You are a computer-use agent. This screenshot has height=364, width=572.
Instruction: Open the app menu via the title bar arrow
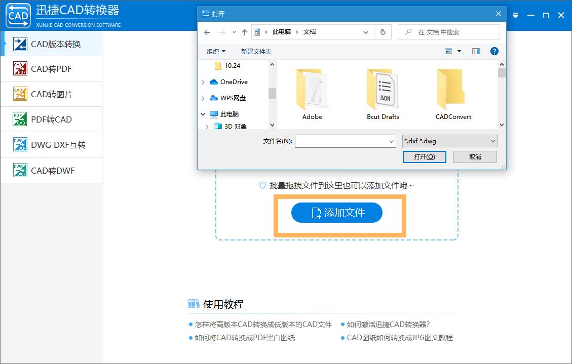(x=515, y=15)
